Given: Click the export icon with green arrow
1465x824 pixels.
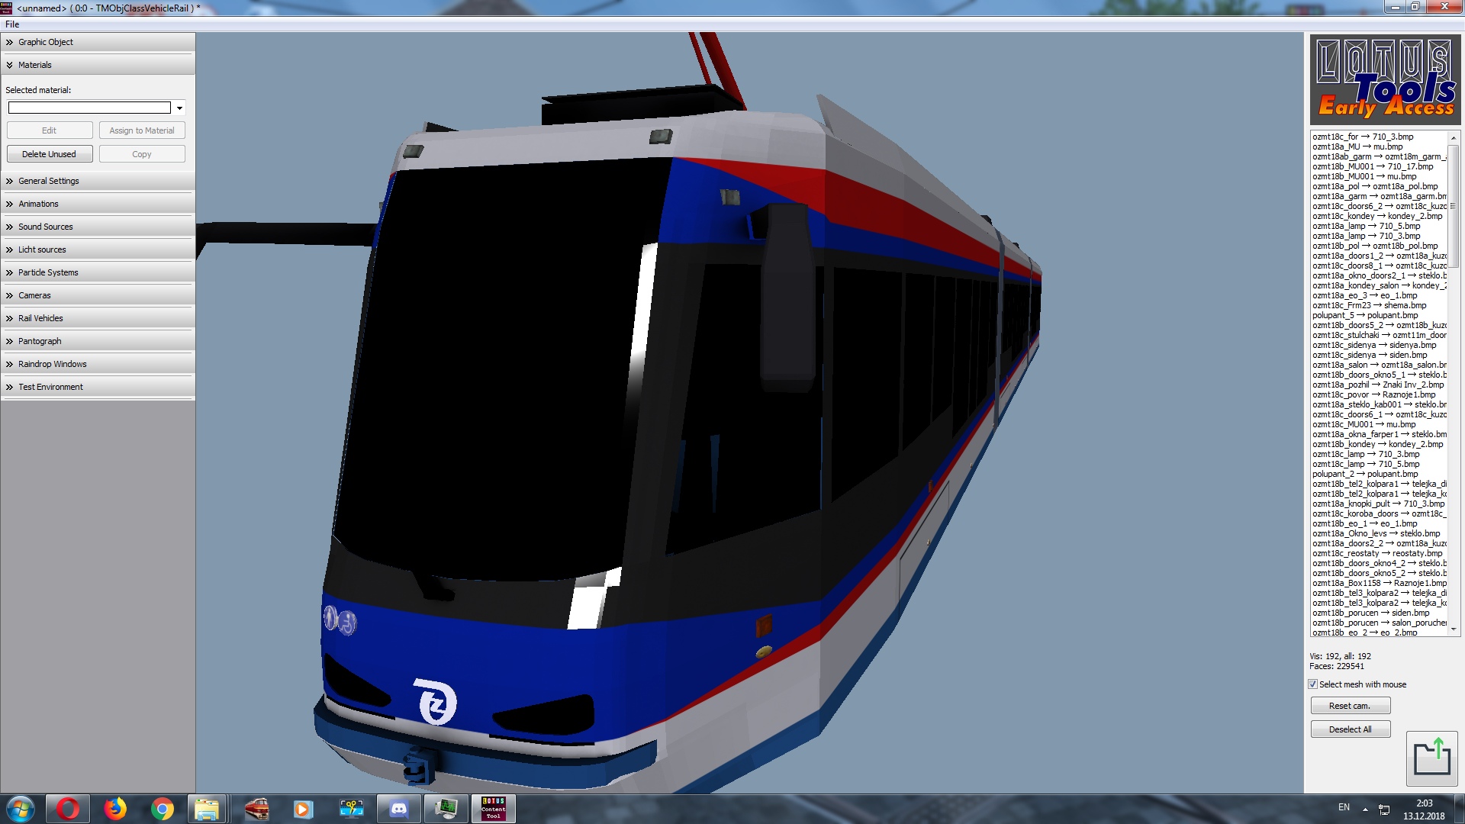Looking at the screenshot, I should 1431,758.
